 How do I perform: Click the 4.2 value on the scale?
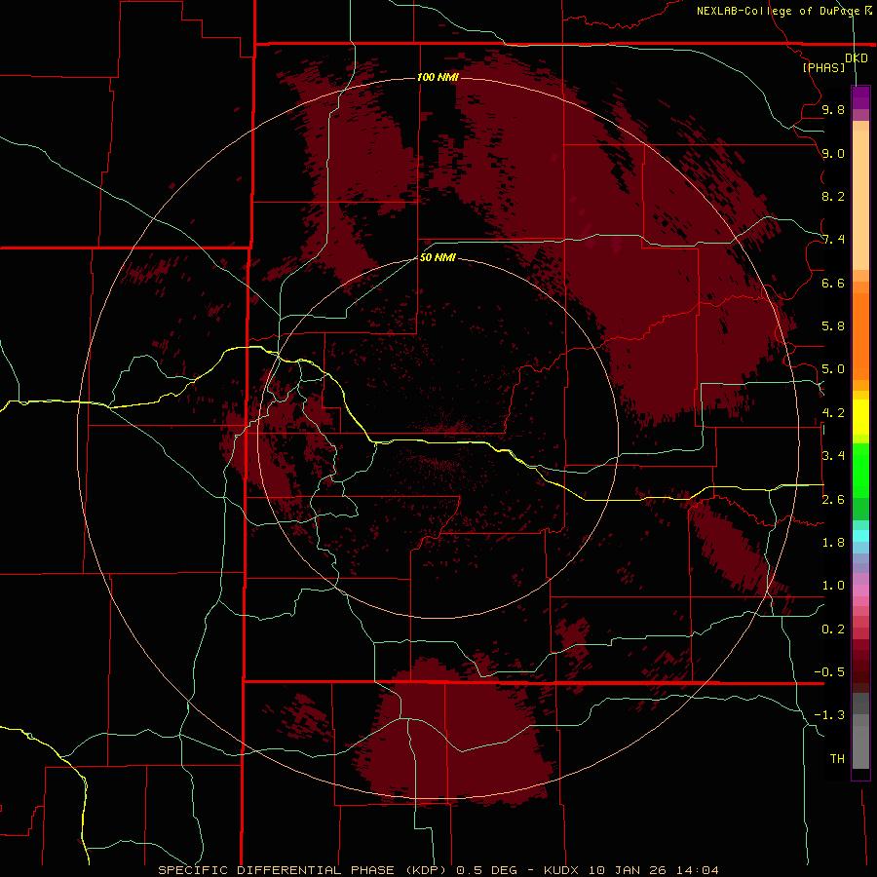(833, 413)
